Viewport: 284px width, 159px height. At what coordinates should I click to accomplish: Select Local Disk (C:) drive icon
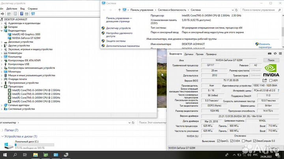[x=9, y=145]
